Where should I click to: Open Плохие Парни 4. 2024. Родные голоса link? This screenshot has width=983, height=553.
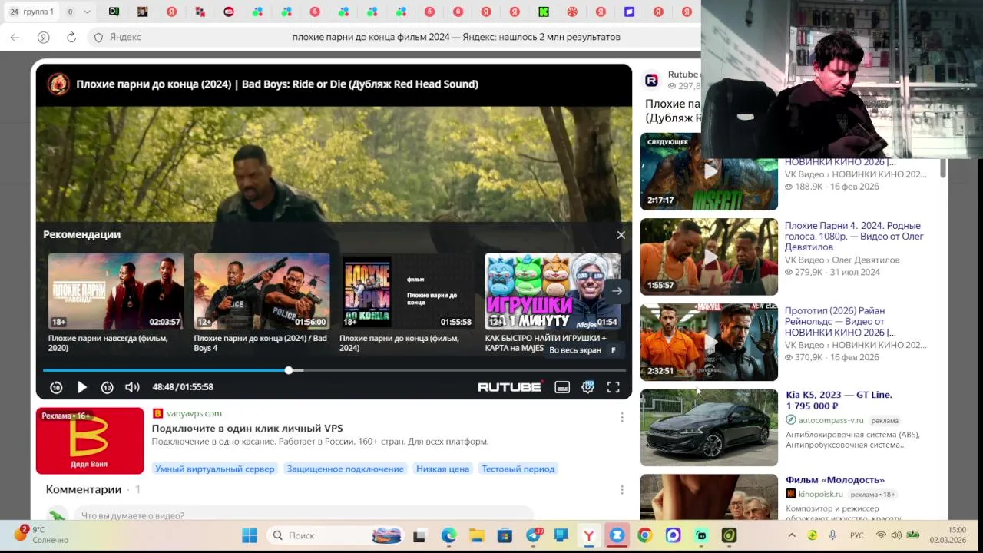click(x=854, y=237)
